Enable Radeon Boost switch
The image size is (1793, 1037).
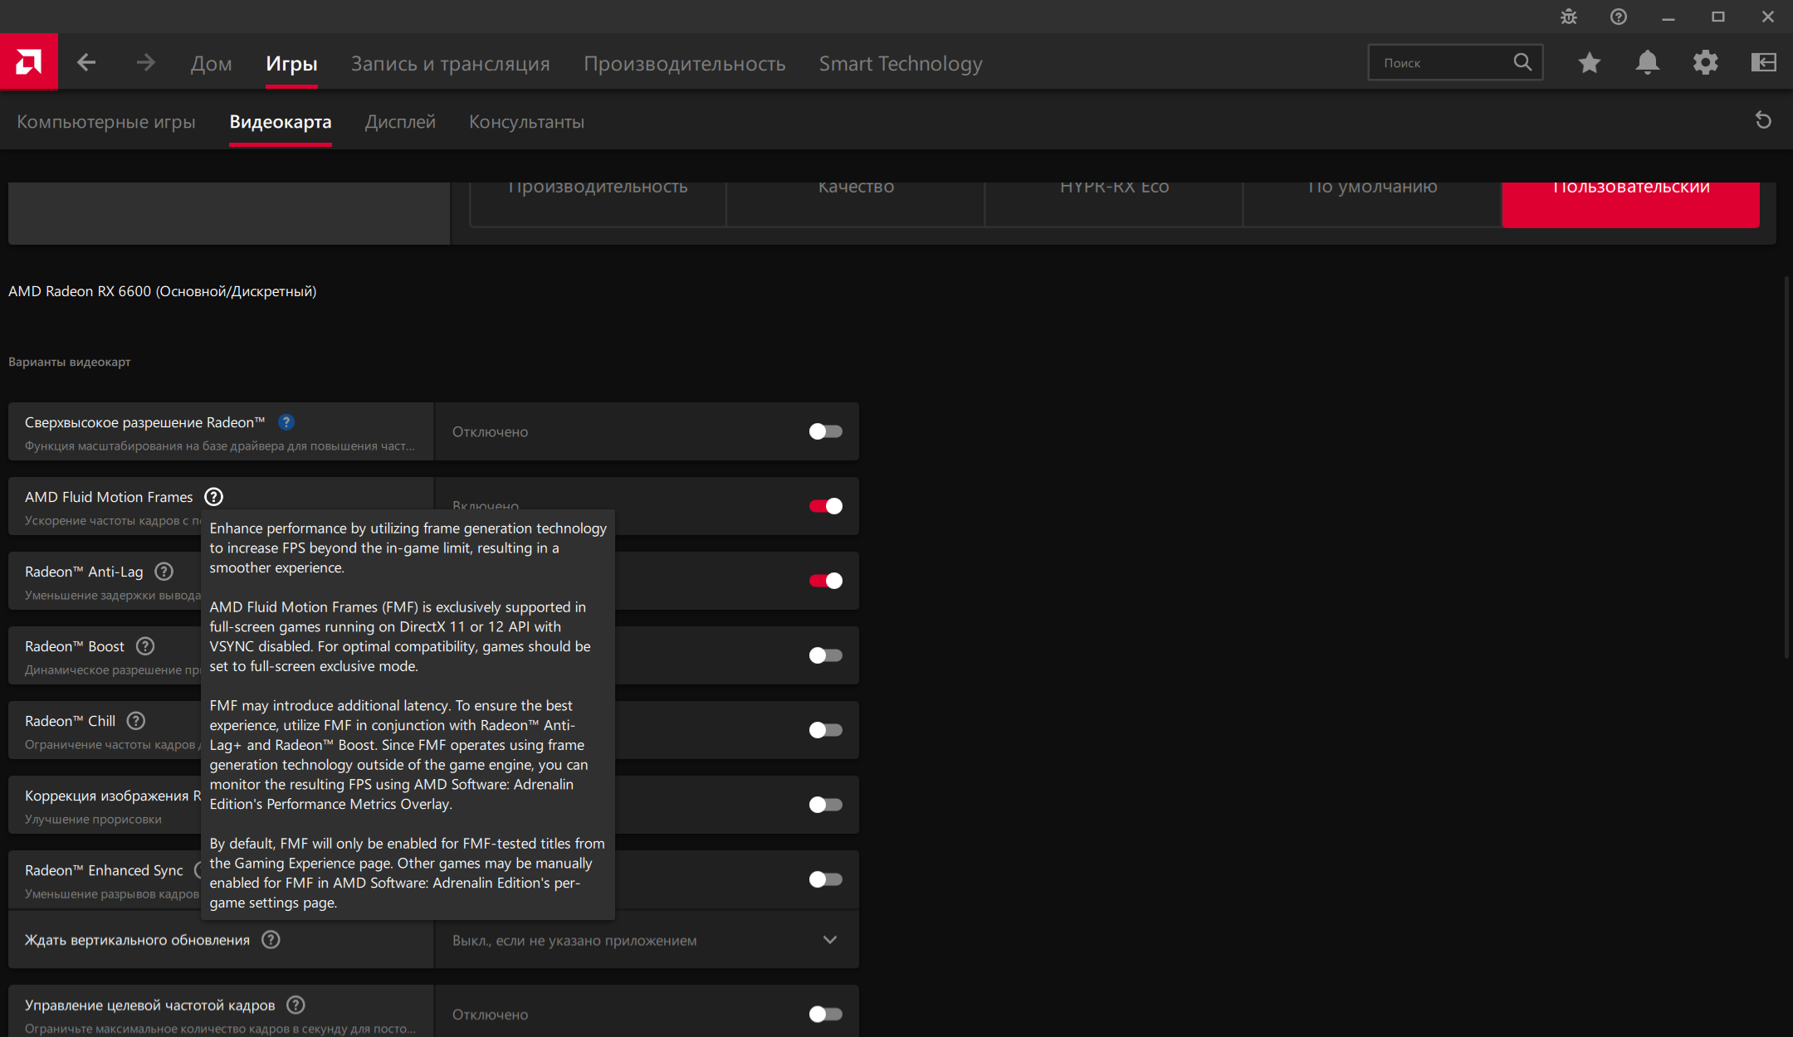(x=825, y=655)
